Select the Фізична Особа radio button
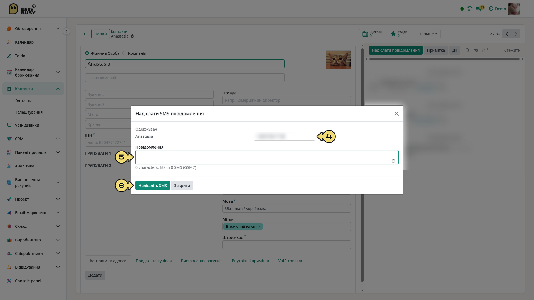534x300 pixels. tap(87, 53)
